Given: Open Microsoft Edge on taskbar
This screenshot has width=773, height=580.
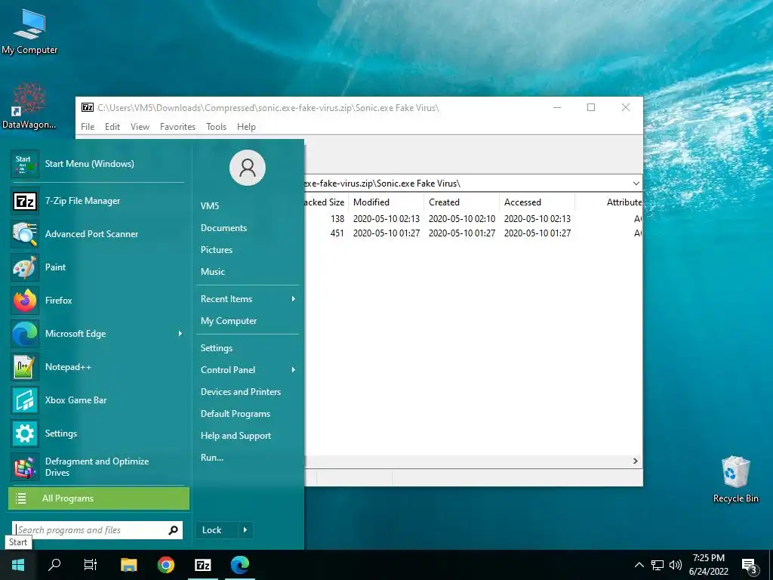Looking at the screenshot, I should click(x=240, y=565).
